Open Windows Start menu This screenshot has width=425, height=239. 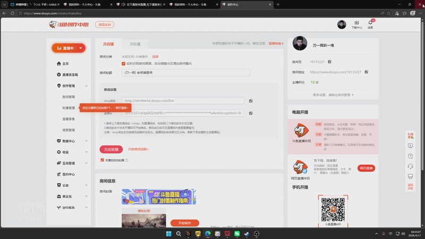coord(168,234)
